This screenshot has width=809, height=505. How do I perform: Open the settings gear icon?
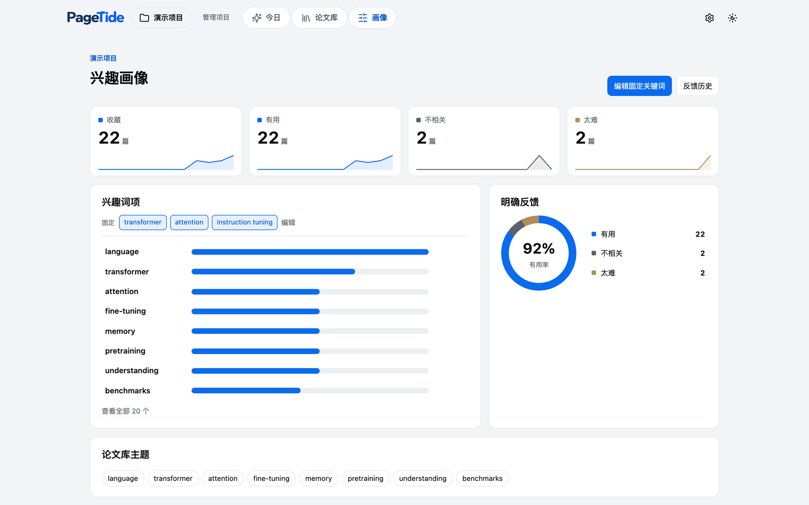(x=709, y=18)
